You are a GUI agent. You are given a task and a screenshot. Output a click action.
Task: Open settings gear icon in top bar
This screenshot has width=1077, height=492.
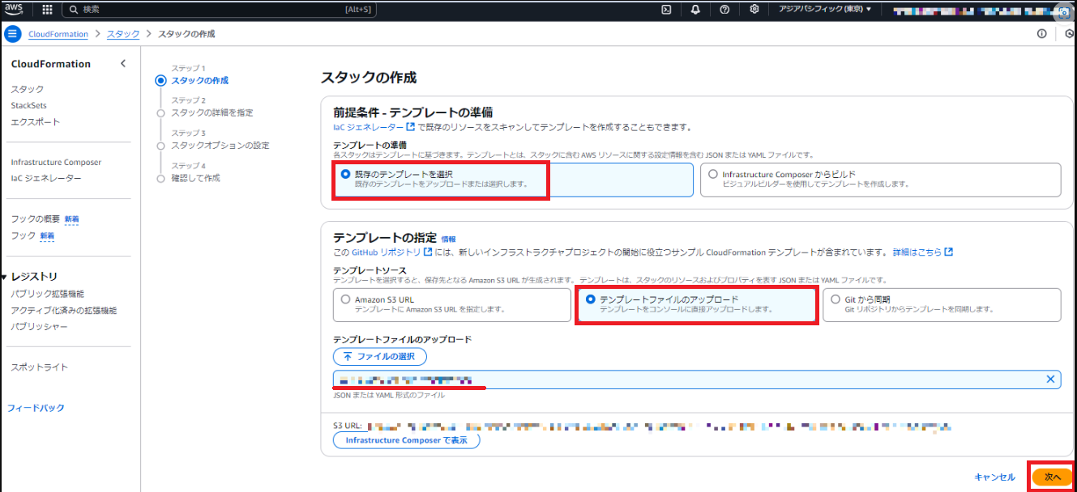tap(754, 10)
